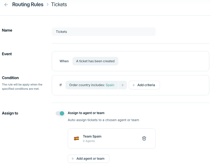Image resolution: width=211 pixels, height=165 pixels.
Task: Select the Tickets breadcrumb item
Action: 59,4
